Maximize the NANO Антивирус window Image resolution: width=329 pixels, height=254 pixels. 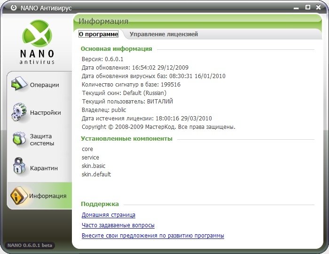pyautogui.click(x=307, y=8)
